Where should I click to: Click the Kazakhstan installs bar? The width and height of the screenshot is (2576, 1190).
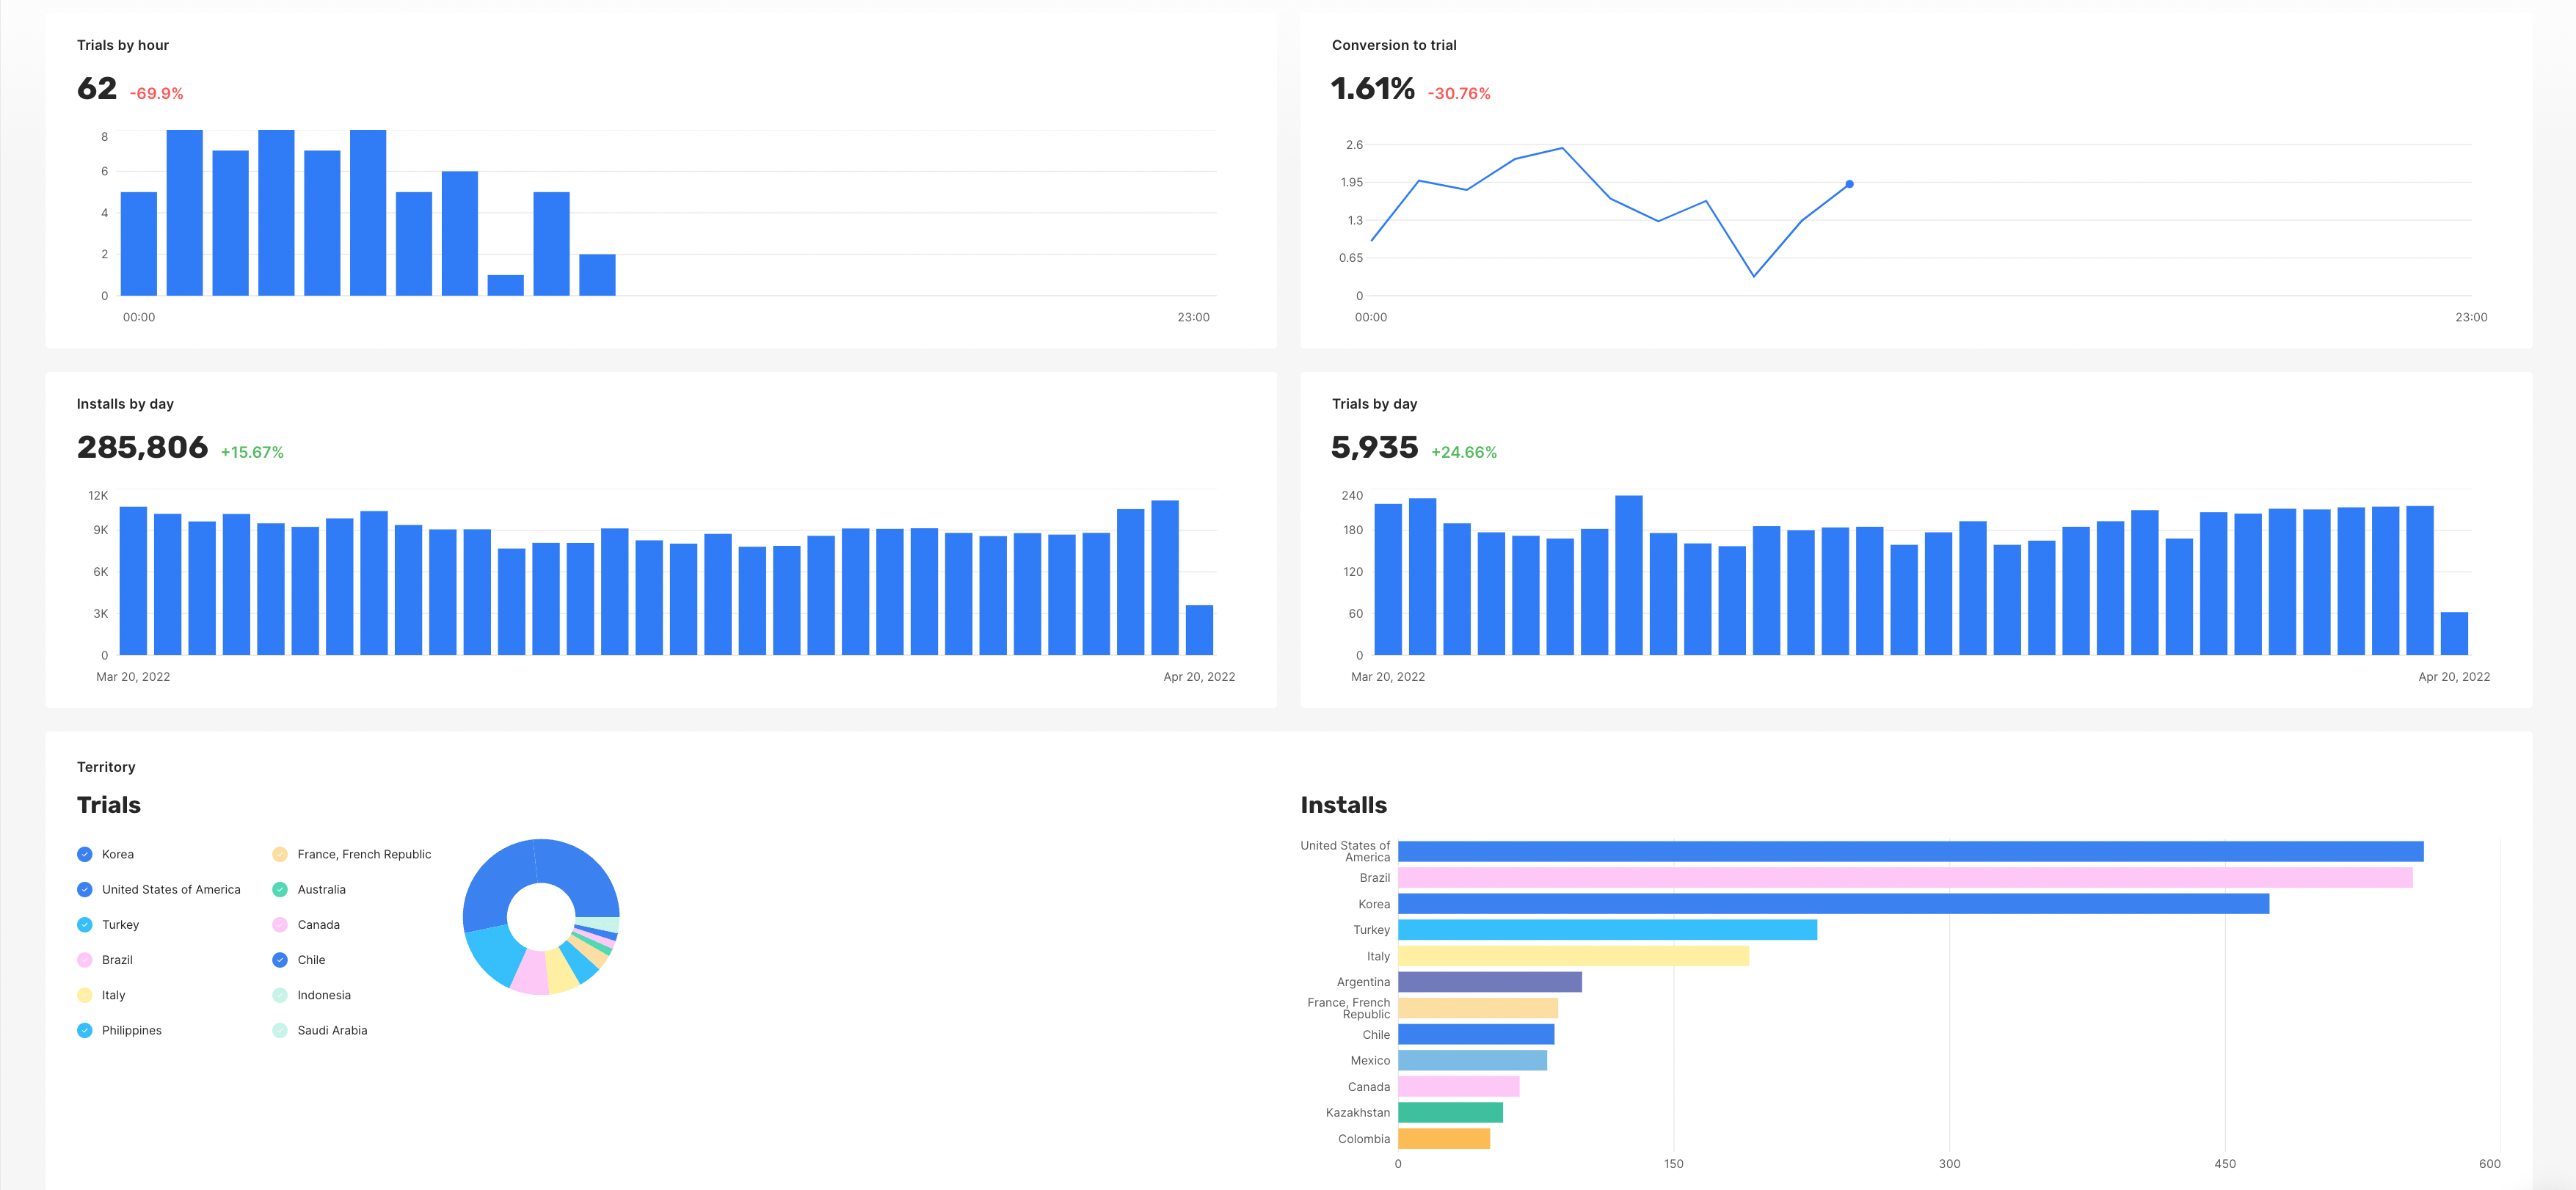1450,1112
